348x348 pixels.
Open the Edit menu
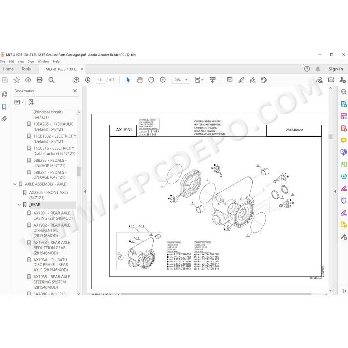[x=11, y=61]
